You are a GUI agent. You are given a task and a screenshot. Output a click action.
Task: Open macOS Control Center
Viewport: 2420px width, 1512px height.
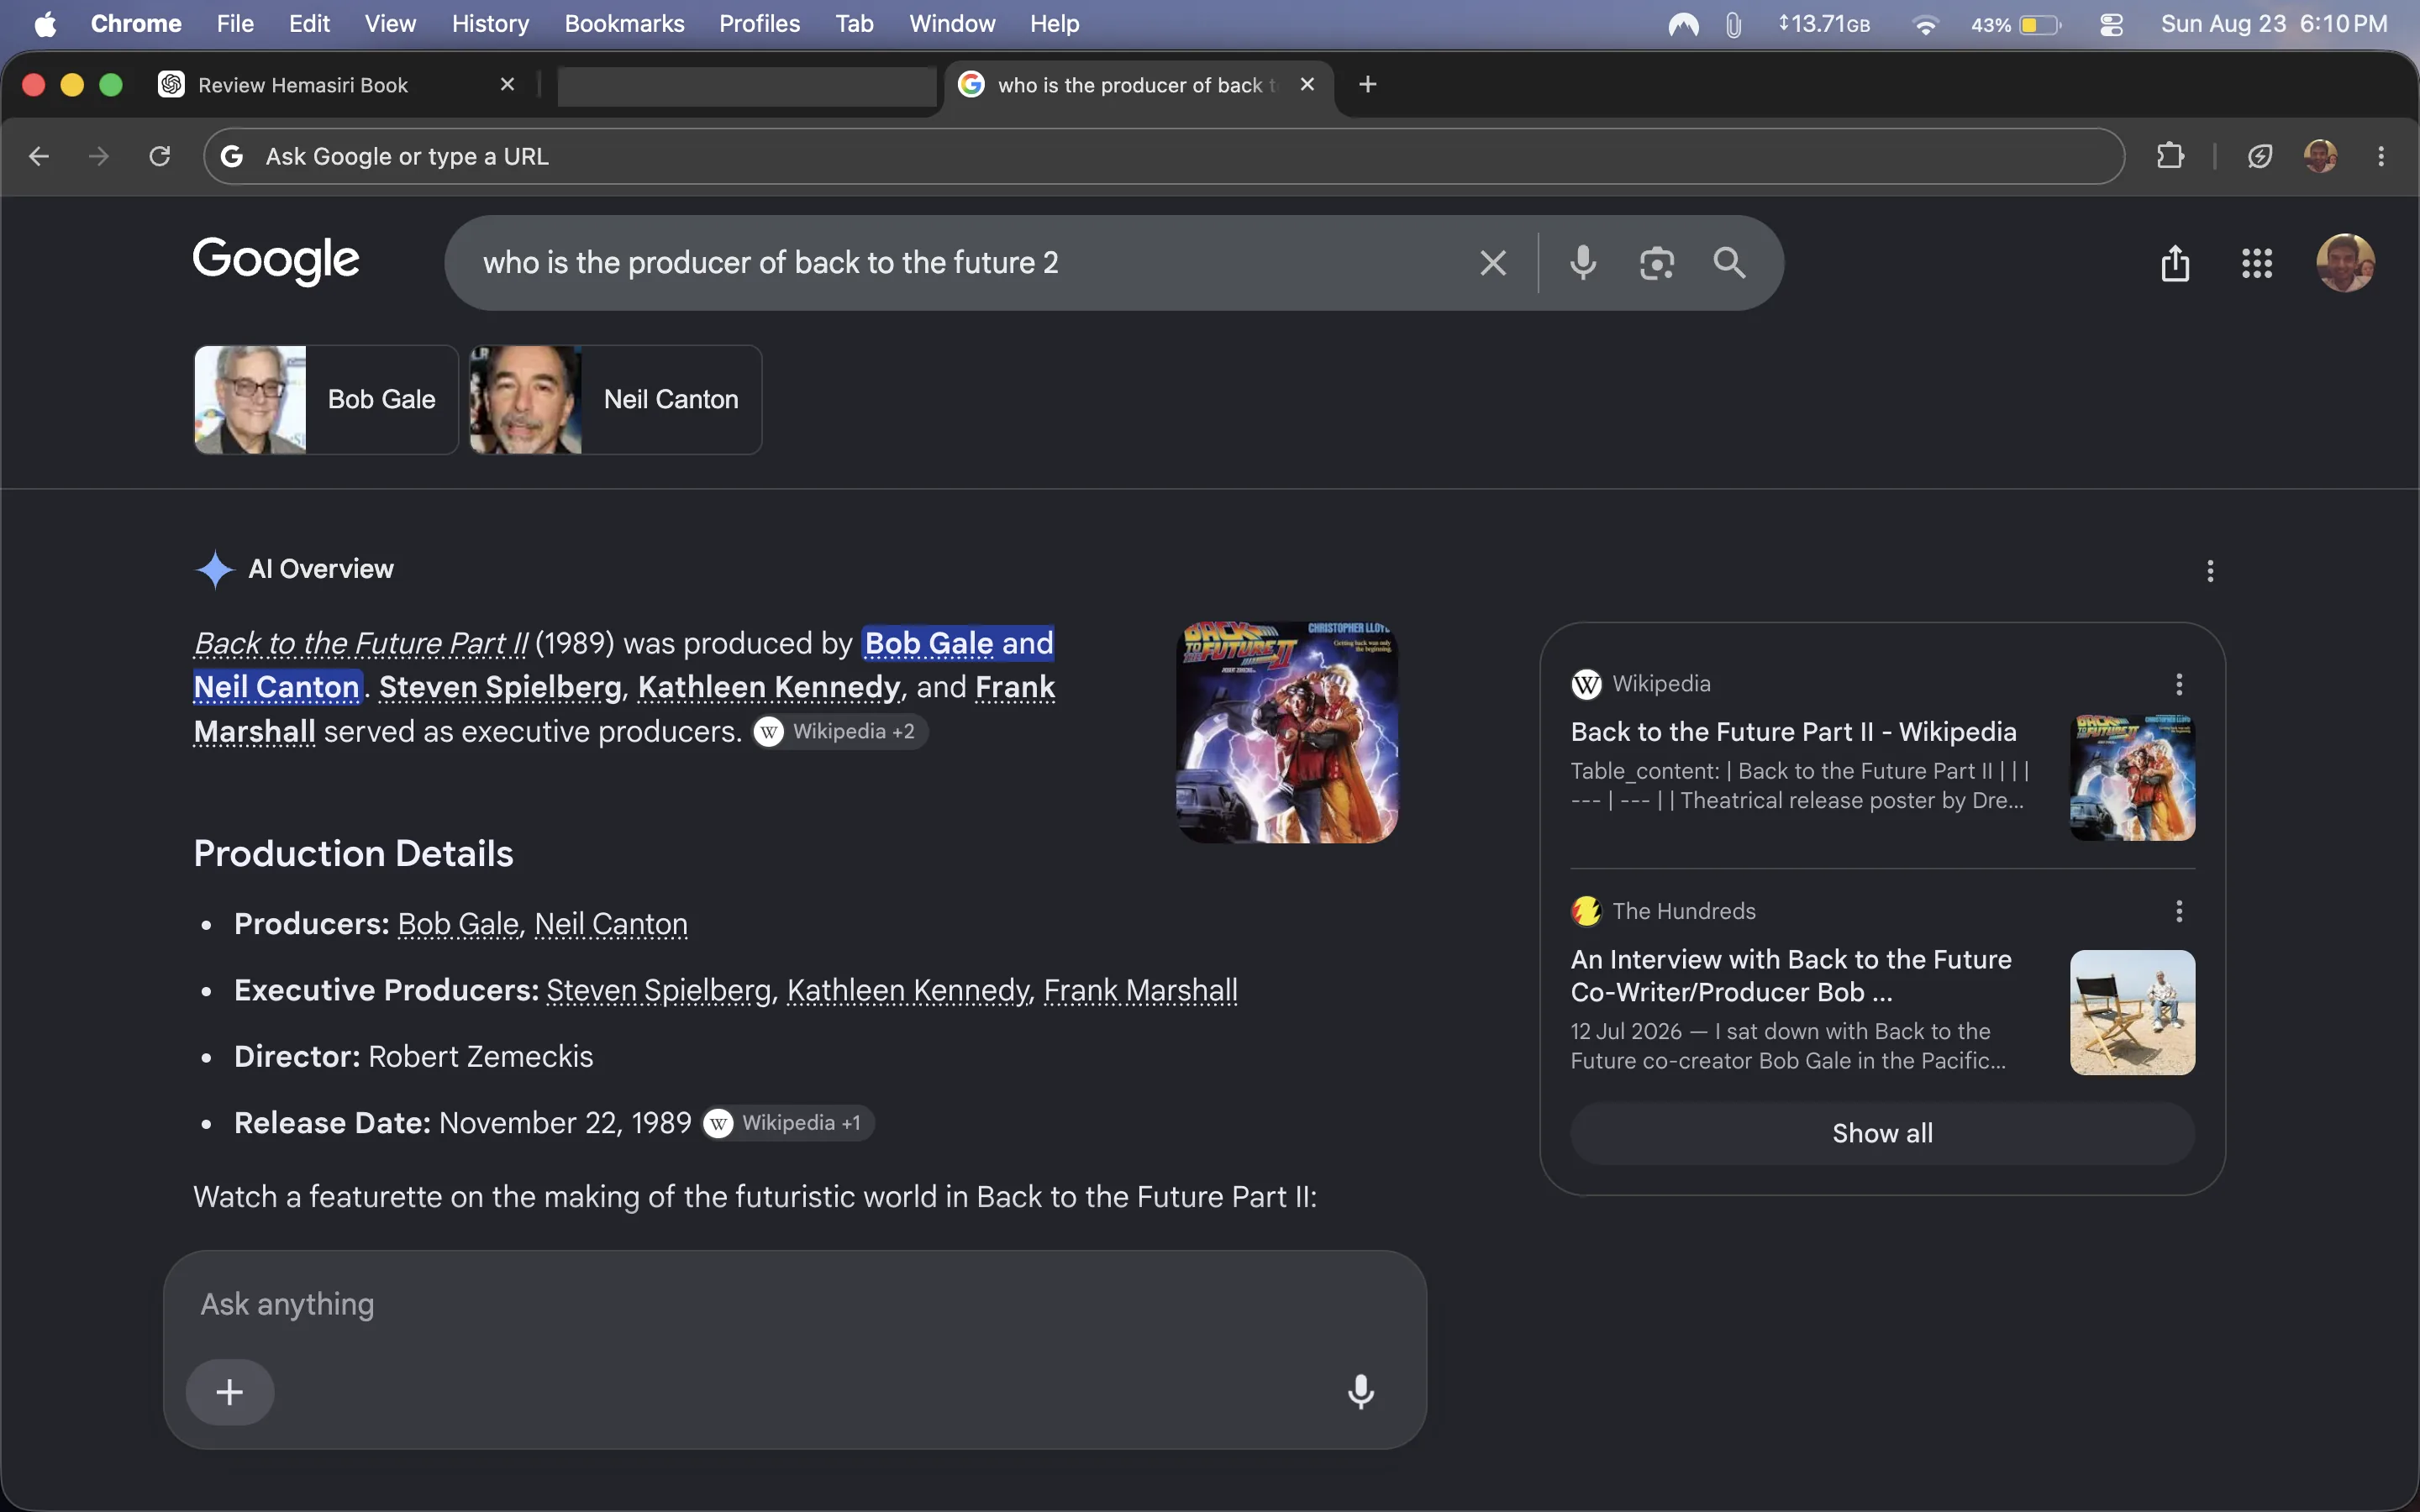2111,24
